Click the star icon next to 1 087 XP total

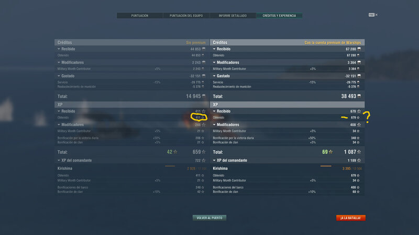point(359,152)
